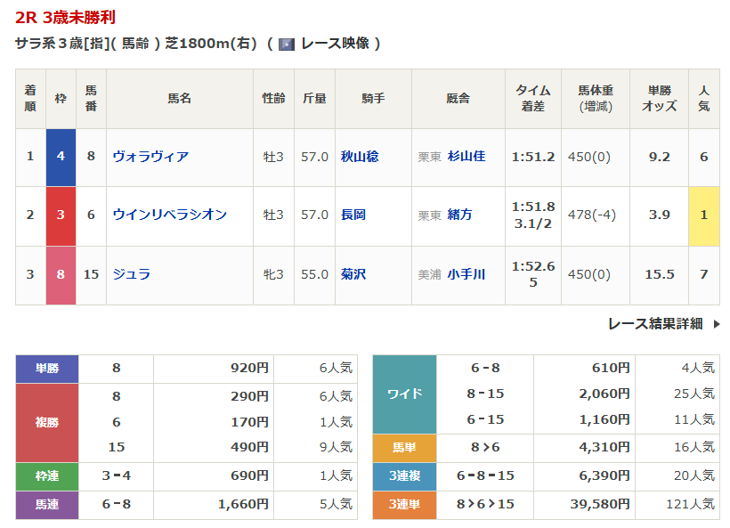The image size is (730, 528).
Task: Open trainer 小手川 page
Action: coord(466,274)
